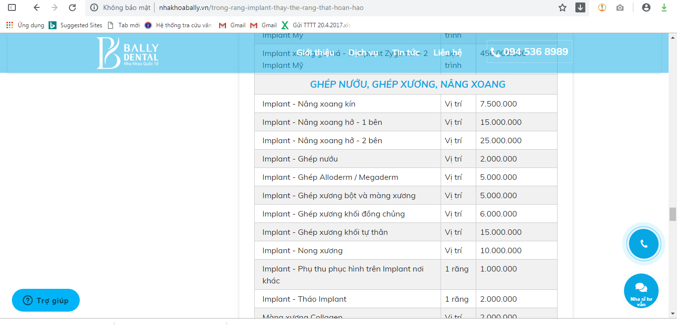
Task: Open the Giới thiệu menu item
Action: (315, 53)
